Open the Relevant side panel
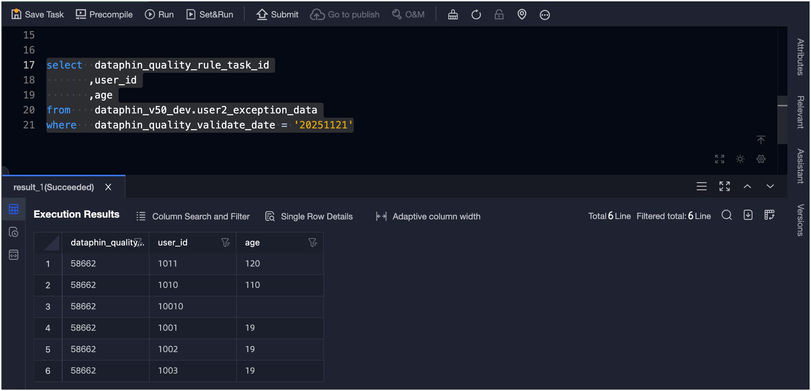 point(800,112)
